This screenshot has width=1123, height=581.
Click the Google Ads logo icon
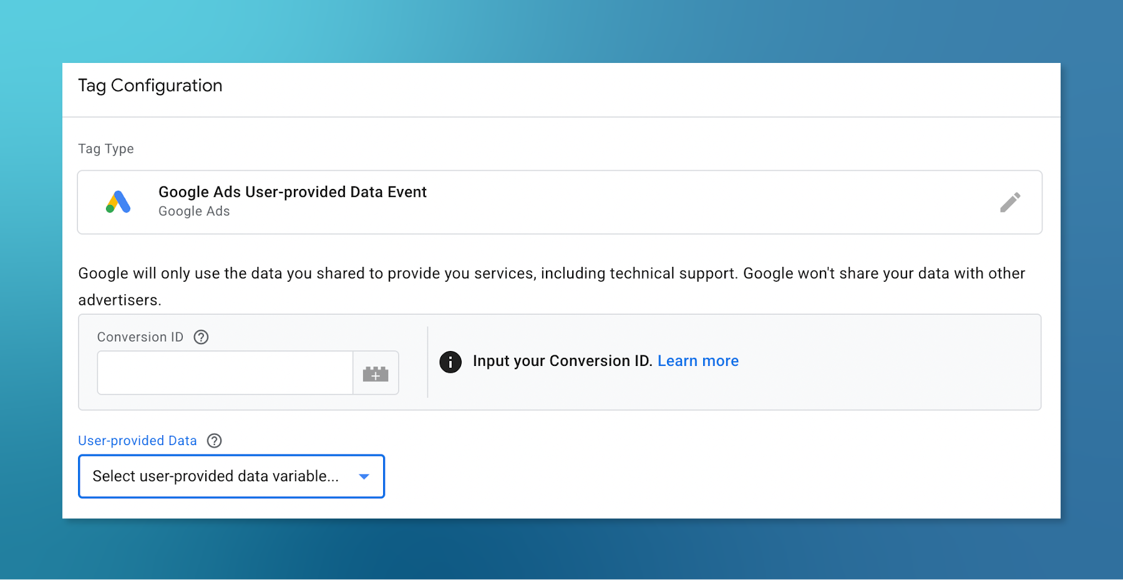(x=118, y=202)
